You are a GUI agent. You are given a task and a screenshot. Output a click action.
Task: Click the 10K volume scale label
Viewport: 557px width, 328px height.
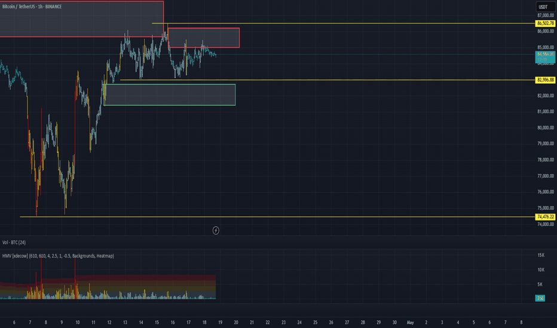coord(541,270)
